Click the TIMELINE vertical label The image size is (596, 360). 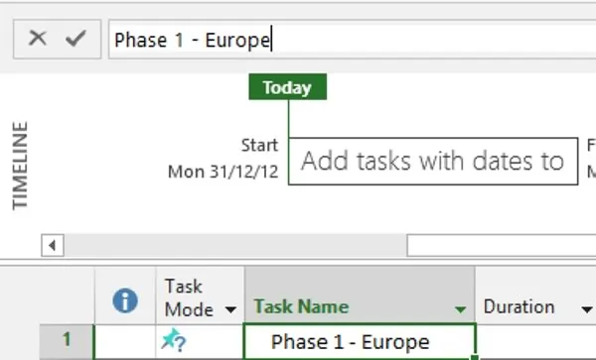[20, 166]
